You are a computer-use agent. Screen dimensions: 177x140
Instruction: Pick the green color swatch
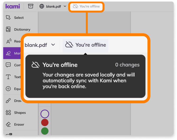[x=45, y=131]
